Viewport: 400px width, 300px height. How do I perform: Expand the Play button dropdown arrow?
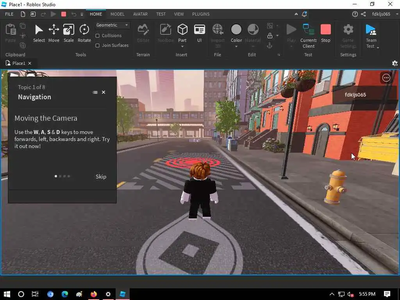tap(291, 46)
